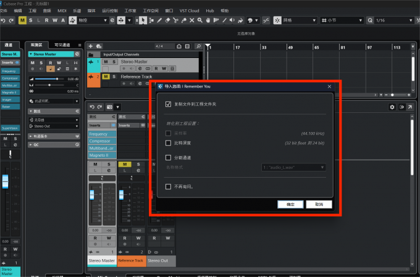Uncheck 复制文件到工程文件夹 checkbox
This screenshot has height=277, width=420.
pyautogui.click(x=168, y=104)
